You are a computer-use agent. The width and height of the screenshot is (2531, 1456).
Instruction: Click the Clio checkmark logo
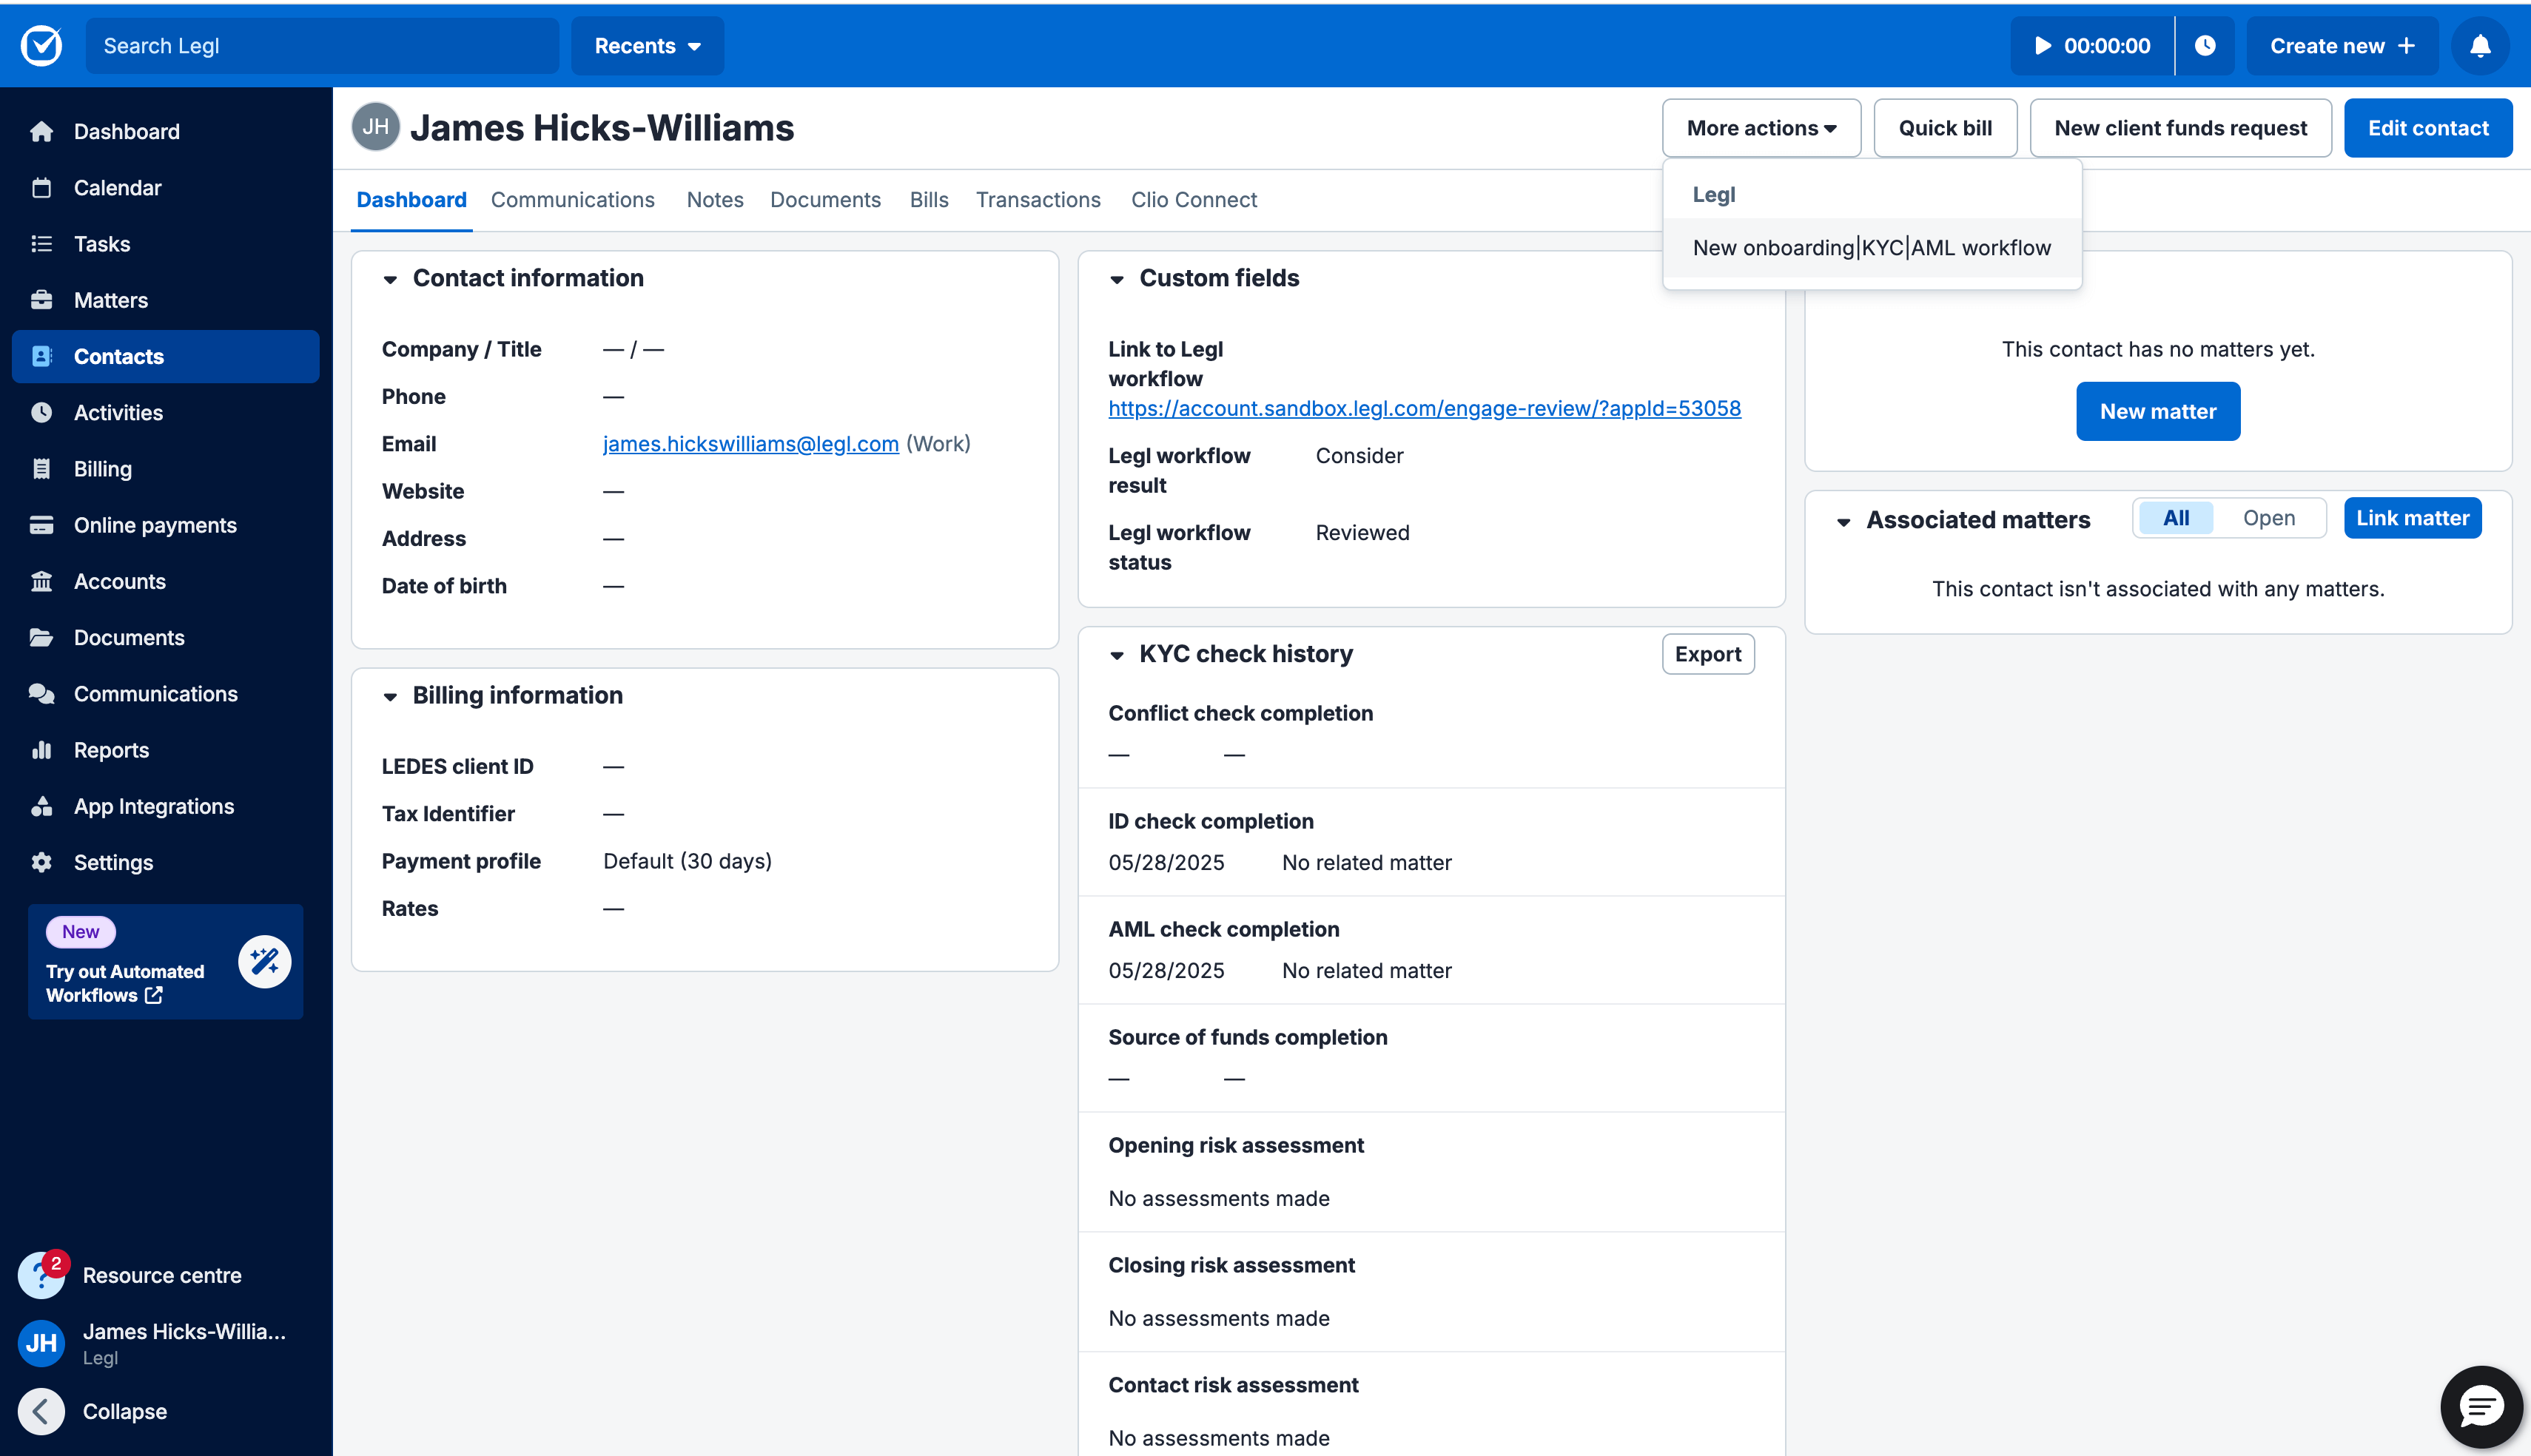click(41, 46)
